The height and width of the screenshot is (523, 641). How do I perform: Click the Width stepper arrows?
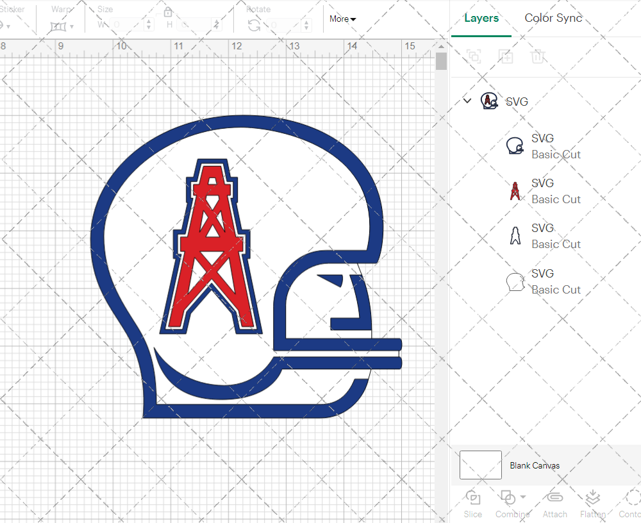(149, 25)
